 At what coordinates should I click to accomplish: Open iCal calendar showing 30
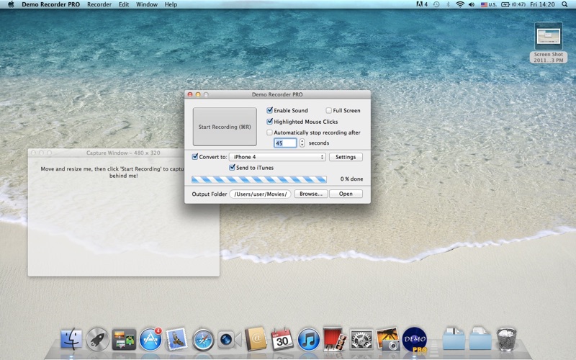coord(282,339)
